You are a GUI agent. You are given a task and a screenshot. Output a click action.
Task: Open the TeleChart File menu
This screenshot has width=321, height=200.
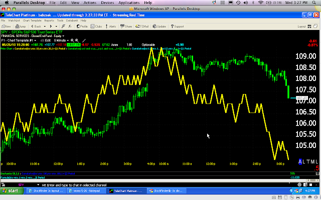3,20
